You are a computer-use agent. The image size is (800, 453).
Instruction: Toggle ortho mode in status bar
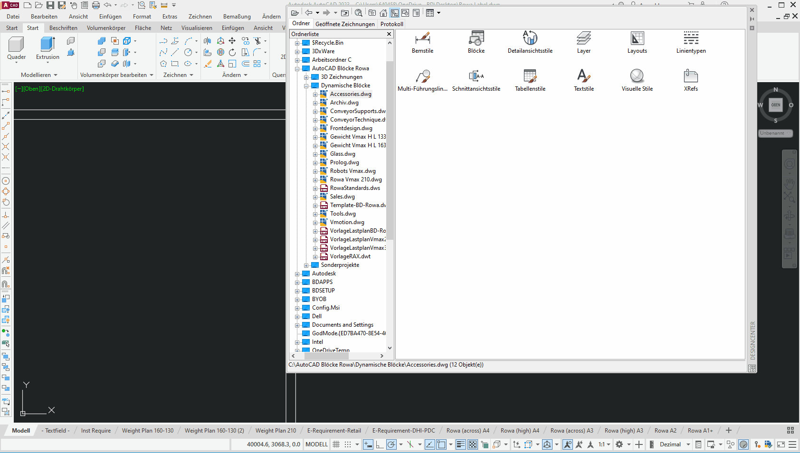(380, 444)
